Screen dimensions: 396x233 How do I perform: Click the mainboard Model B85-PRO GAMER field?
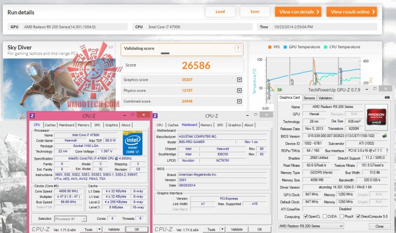pyautogui.click(x=206, y=142)
